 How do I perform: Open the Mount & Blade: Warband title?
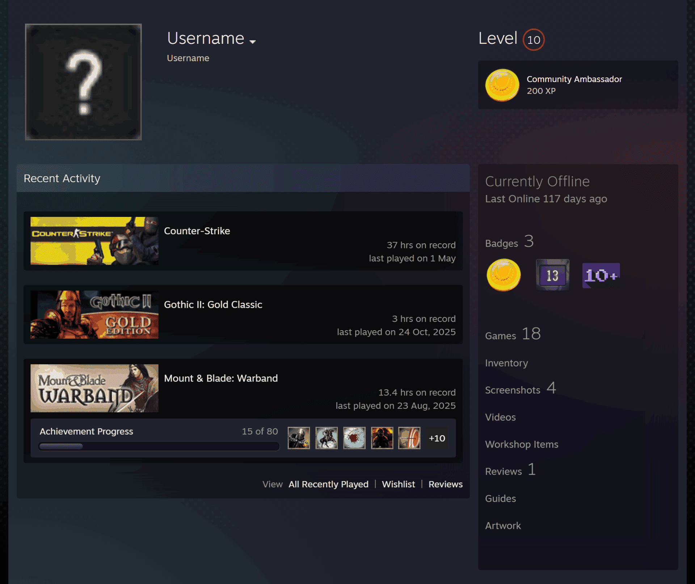(x=221, y=378)
